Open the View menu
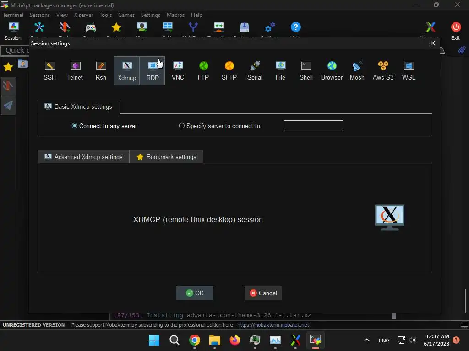The width and height of the screenshot is (469, 351). (62, 15)
